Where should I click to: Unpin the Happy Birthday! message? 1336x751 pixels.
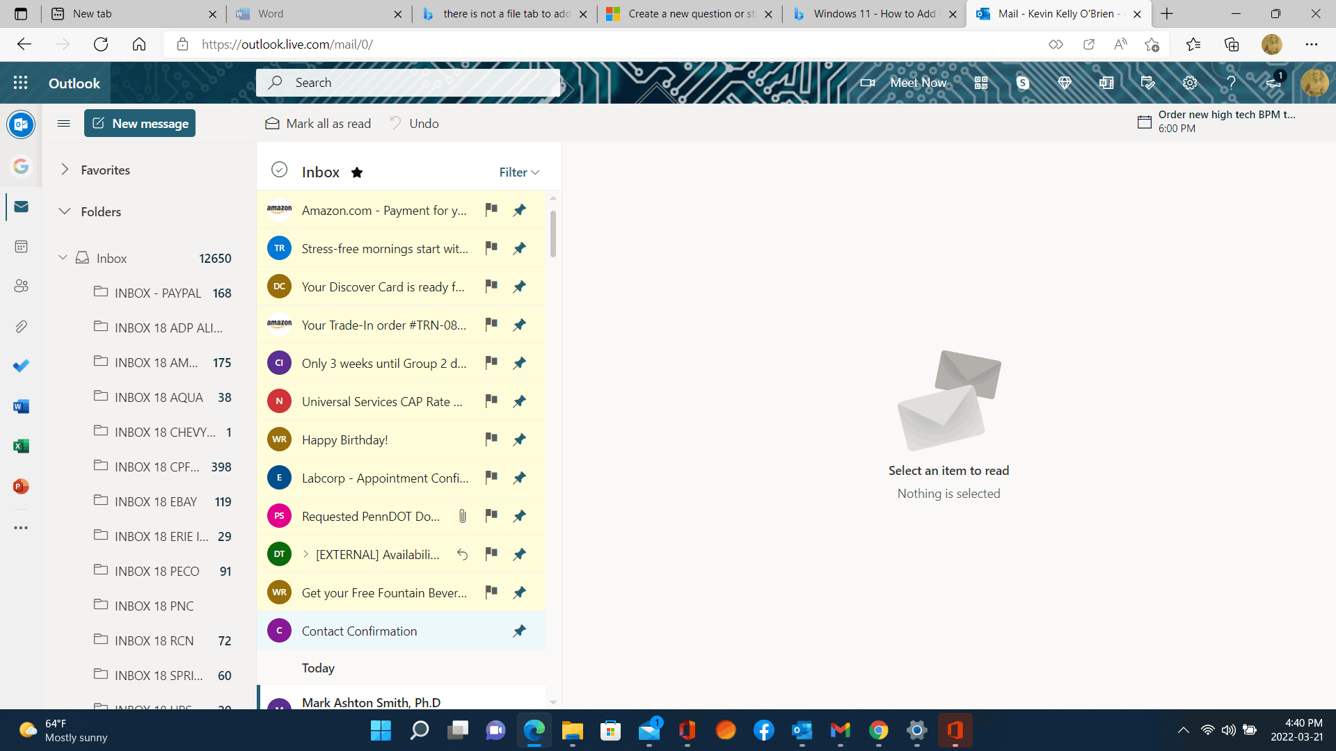519,439
